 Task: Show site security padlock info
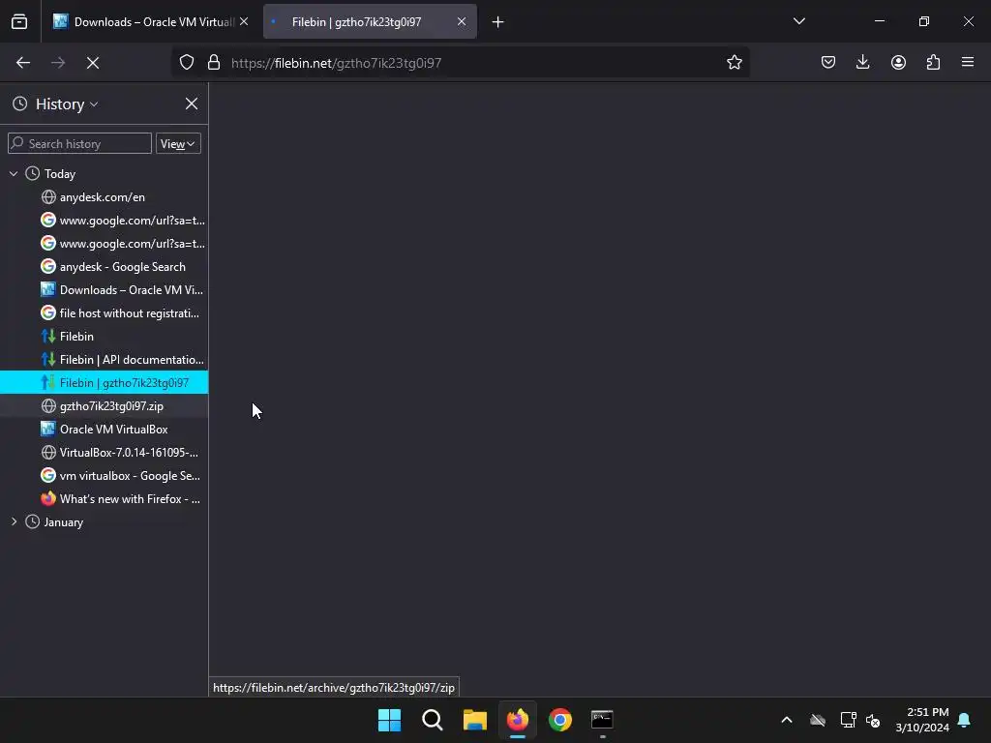click(x=214, y=63)
